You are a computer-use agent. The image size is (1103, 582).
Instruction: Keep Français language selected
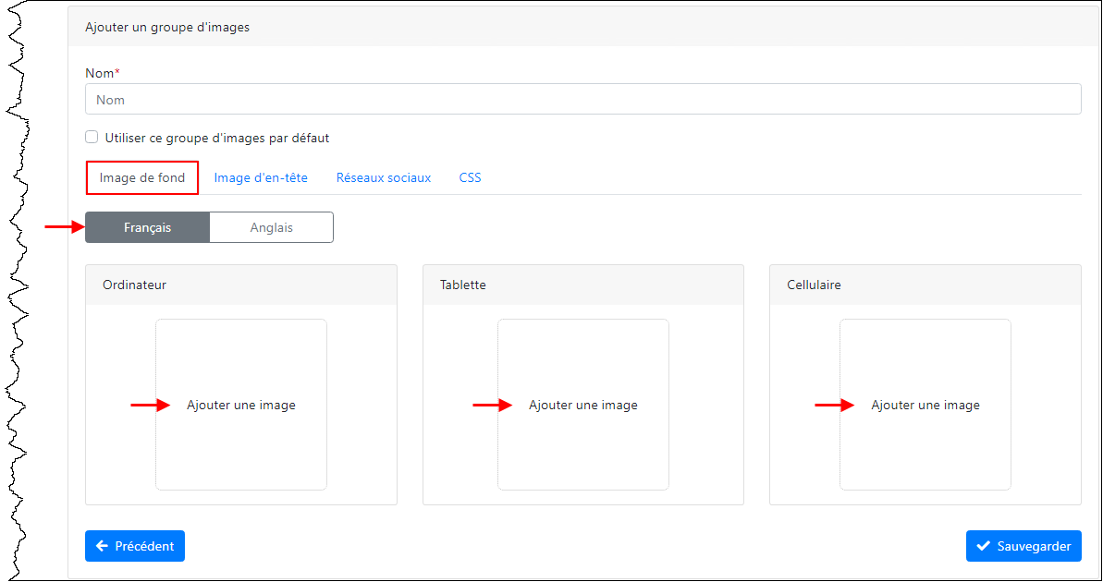tap(146, 226)
